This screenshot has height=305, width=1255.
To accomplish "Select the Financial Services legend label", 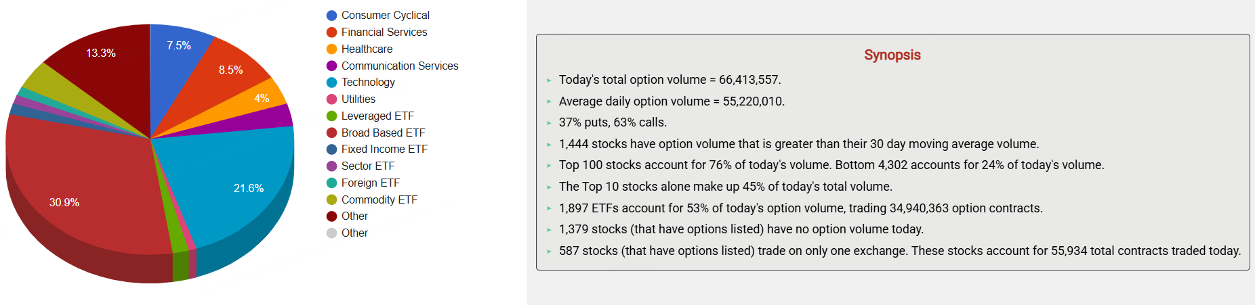I will click(384, 32).
